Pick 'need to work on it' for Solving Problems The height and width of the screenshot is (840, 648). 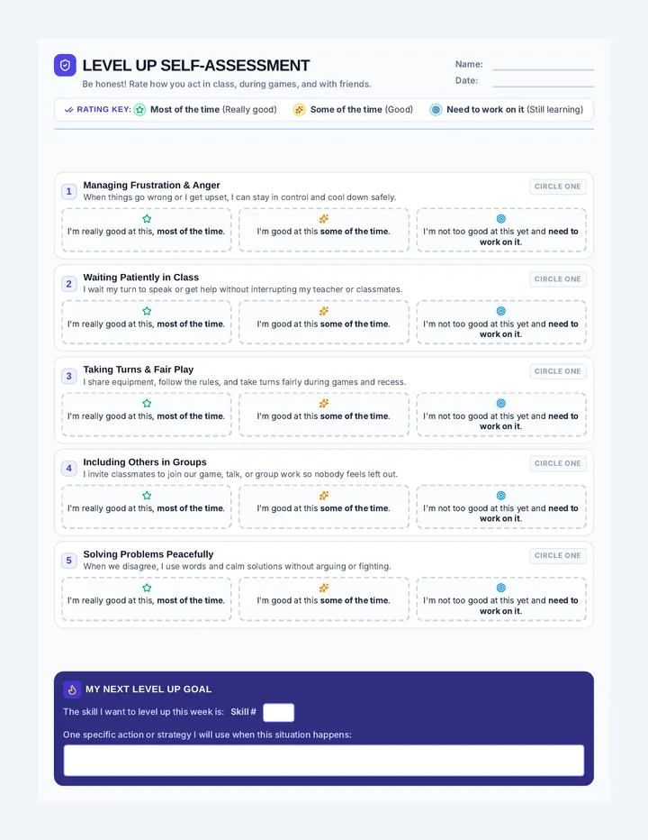(x=501, y=599)
